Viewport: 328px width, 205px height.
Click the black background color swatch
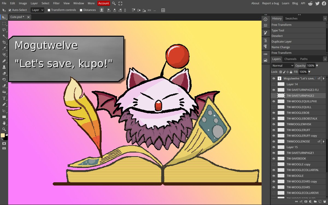click(6, 138)
